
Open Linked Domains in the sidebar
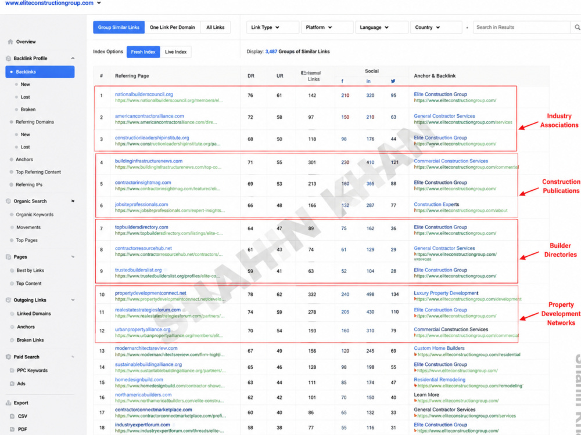[34, 313]
